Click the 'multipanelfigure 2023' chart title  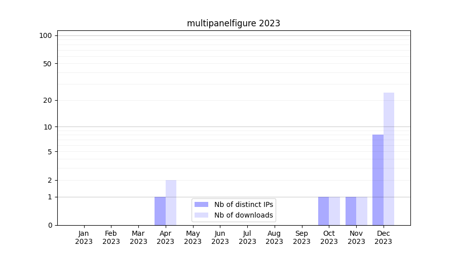[233, 23]
